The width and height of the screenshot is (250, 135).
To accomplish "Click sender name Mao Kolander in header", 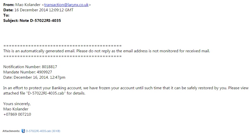I will 28,5.
